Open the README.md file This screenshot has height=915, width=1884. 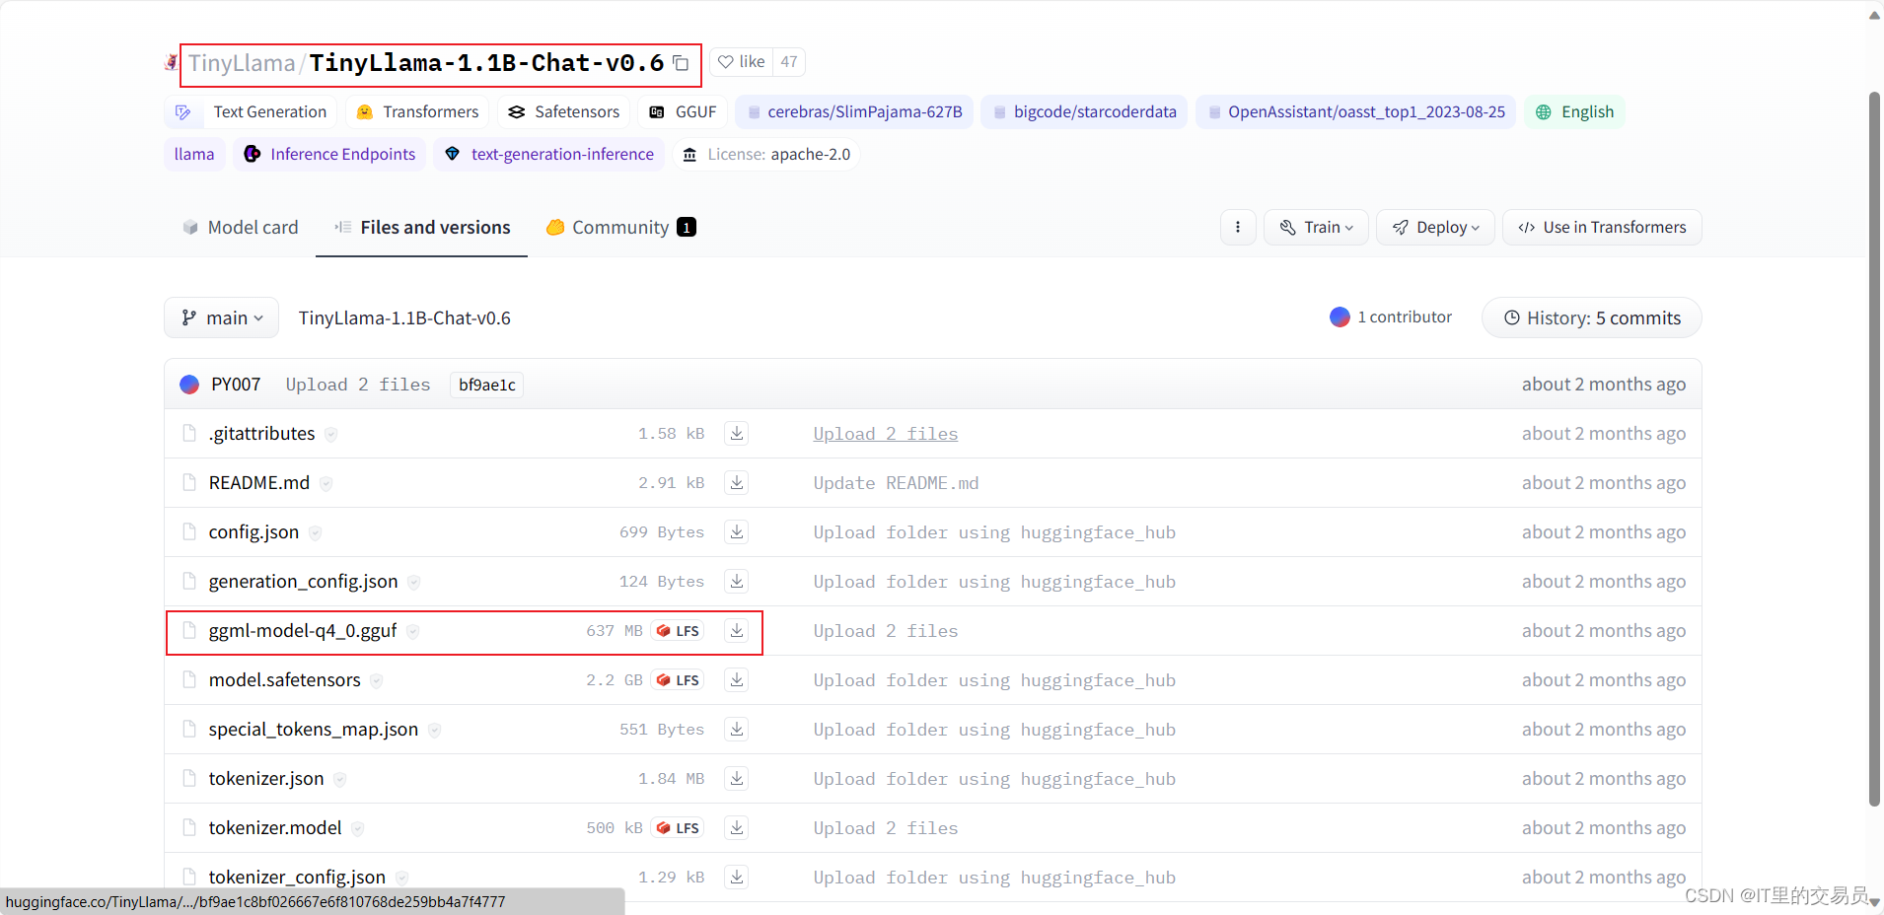click(x=259, y=483)
